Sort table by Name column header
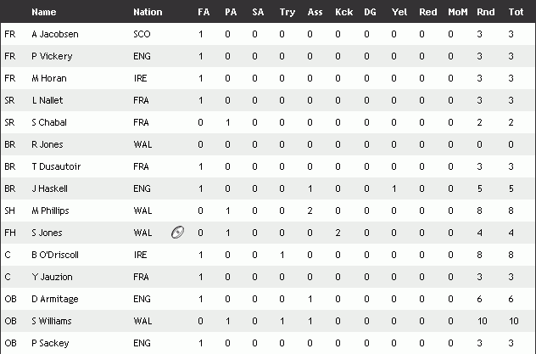The width and height of the screenshot is (536, 354). pyautogui.click(x=43, y=13)
